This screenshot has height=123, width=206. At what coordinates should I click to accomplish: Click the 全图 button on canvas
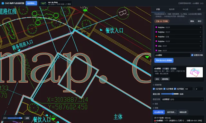(27, 118)
